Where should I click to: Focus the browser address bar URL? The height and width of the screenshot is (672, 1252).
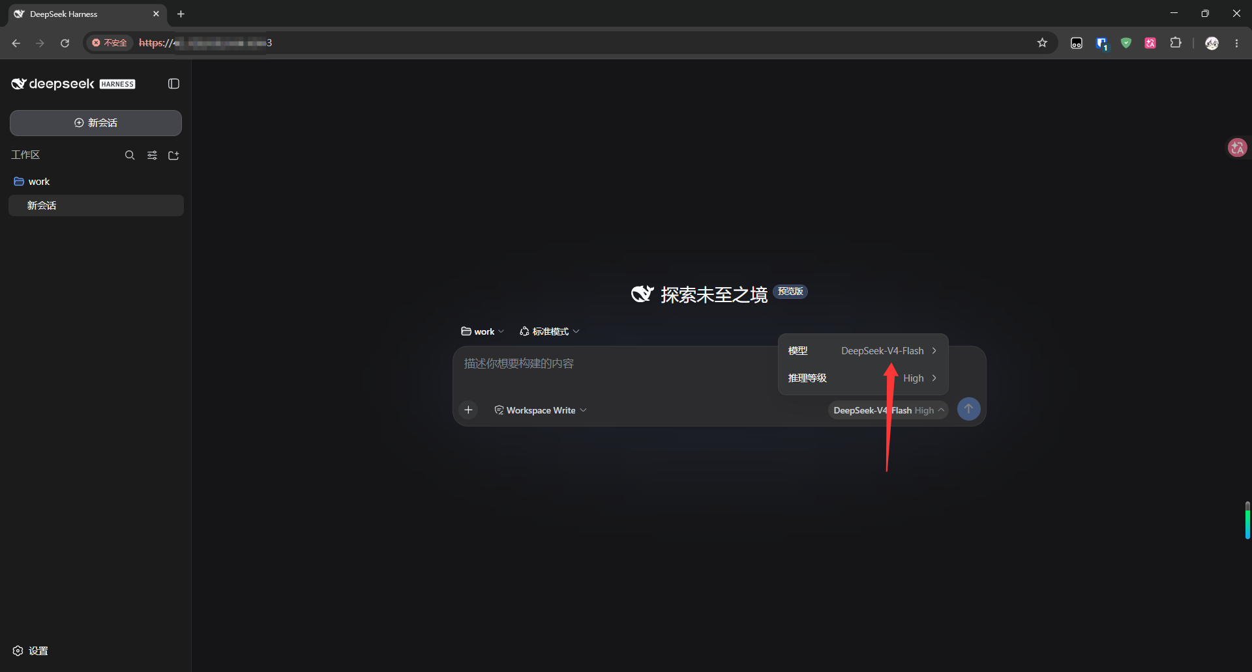click(580, 43)
